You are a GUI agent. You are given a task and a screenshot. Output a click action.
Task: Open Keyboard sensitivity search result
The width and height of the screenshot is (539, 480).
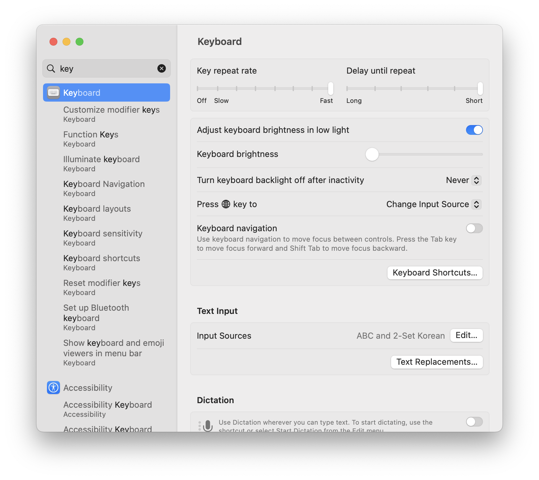pos(103,238)
